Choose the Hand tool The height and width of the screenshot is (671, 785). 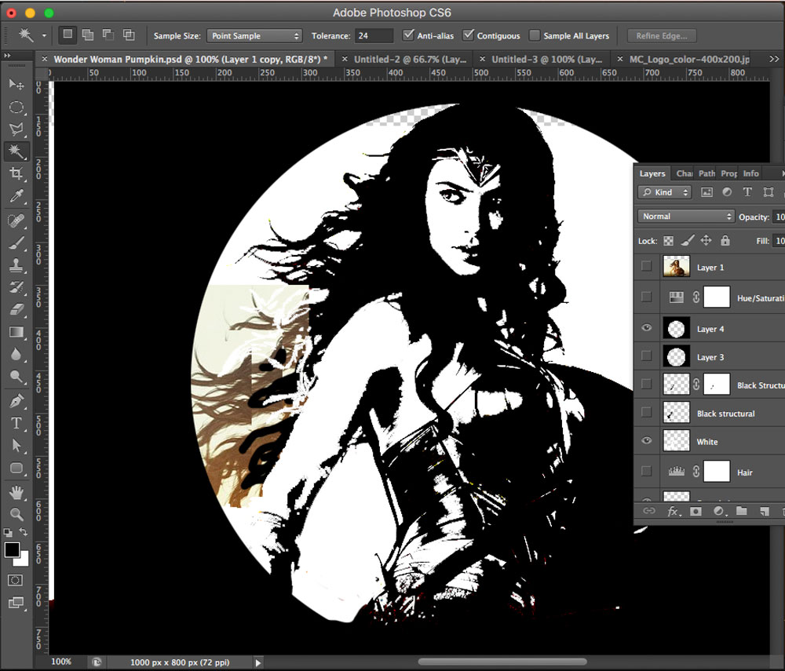(x=16, y=493)
